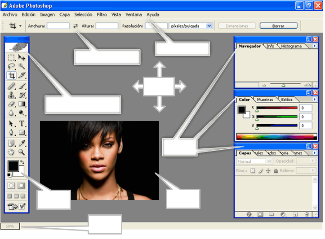Add a layer style button
325x239 pixels.
point(249,214)
